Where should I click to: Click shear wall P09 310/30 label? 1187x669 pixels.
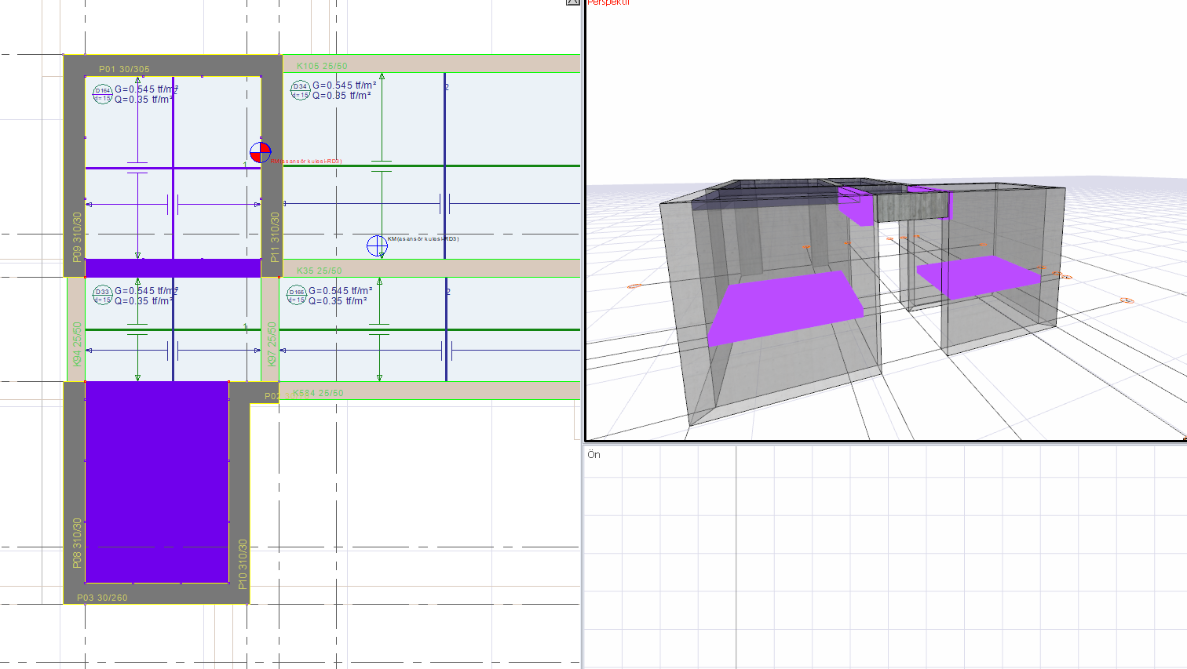(x=77, y=237)
